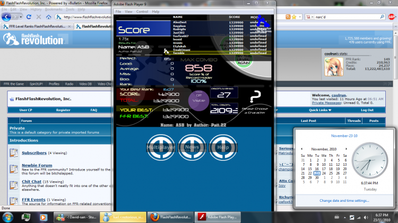Open the search engine selector dropdown
Screen dimensions: 398x223
(x=309, y=17)
